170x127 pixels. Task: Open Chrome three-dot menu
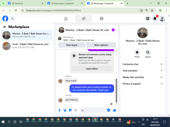coord(166,10)
